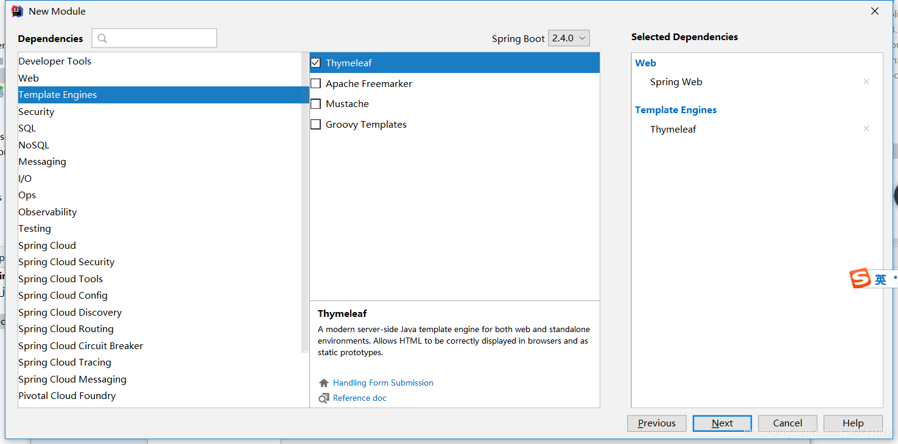898x444 pixels.
Task: Open the Ops category
Action: click(x=160, y=195)
